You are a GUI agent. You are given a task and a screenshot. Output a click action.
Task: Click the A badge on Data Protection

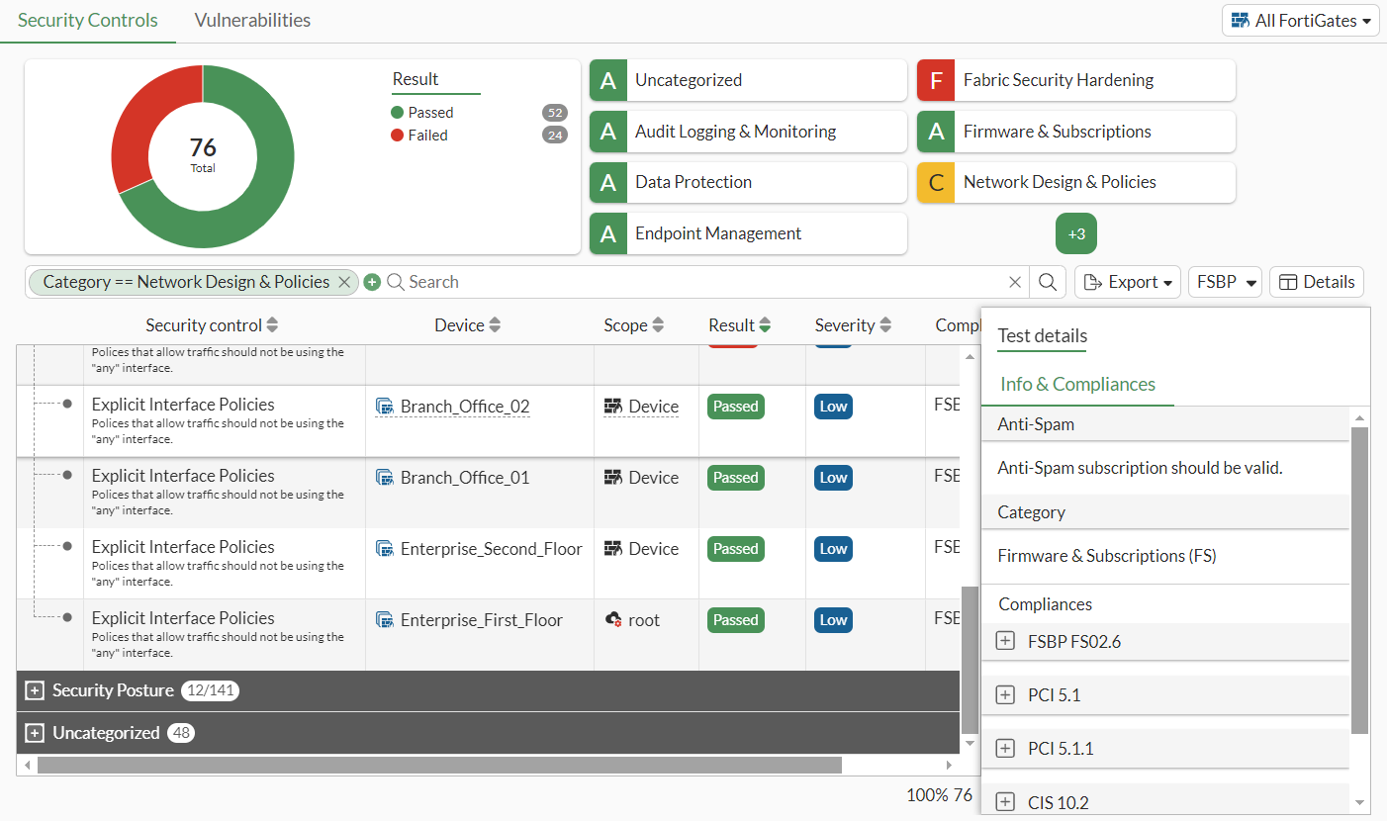coord(608,182)
